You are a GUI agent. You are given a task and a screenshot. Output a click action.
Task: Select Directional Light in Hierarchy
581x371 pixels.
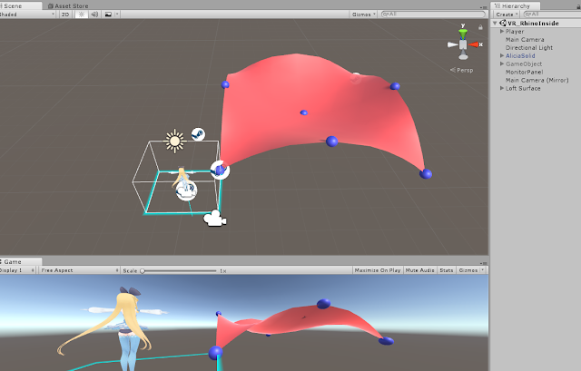pyautogui.click(x=529, y=48)
